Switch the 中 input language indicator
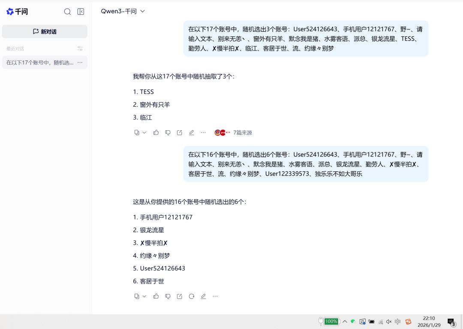 click(x=398, y=322)
